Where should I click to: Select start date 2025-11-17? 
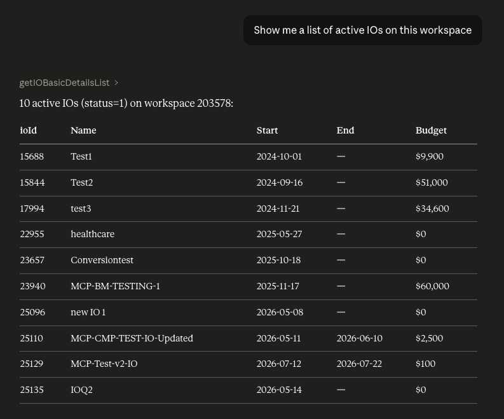[278, 286]
